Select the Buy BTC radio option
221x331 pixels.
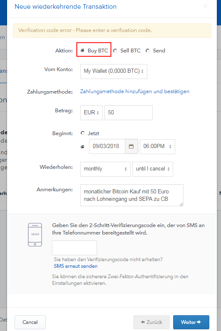click(x=82, y=51)
